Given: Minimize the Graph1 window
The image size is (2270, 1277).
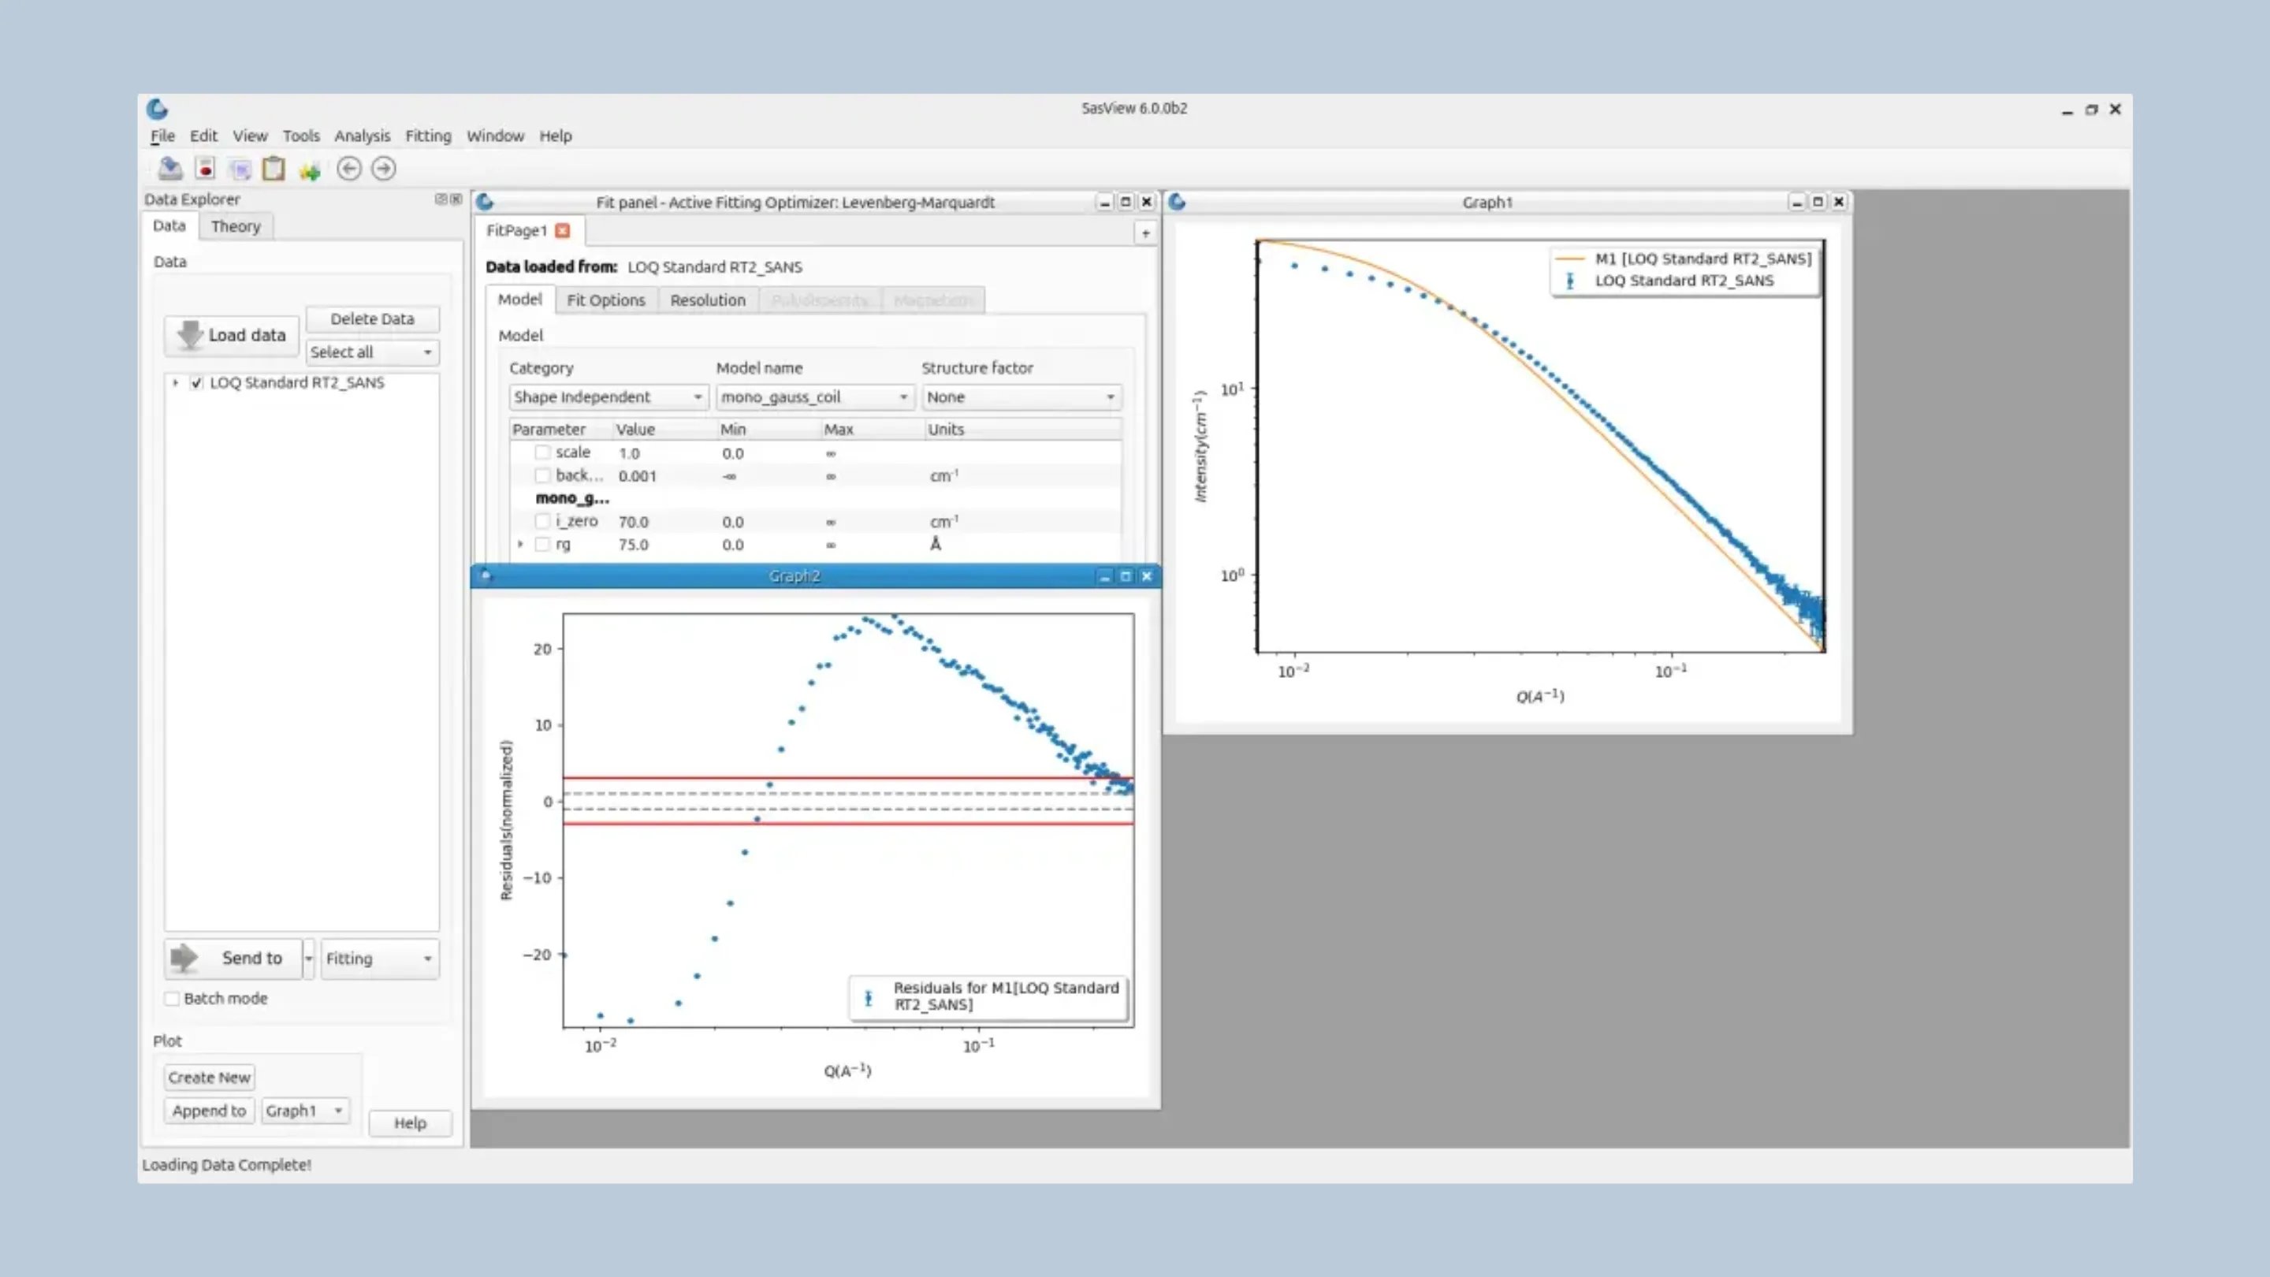Looking at the screenshot, I should click(x=1796, y=202).
